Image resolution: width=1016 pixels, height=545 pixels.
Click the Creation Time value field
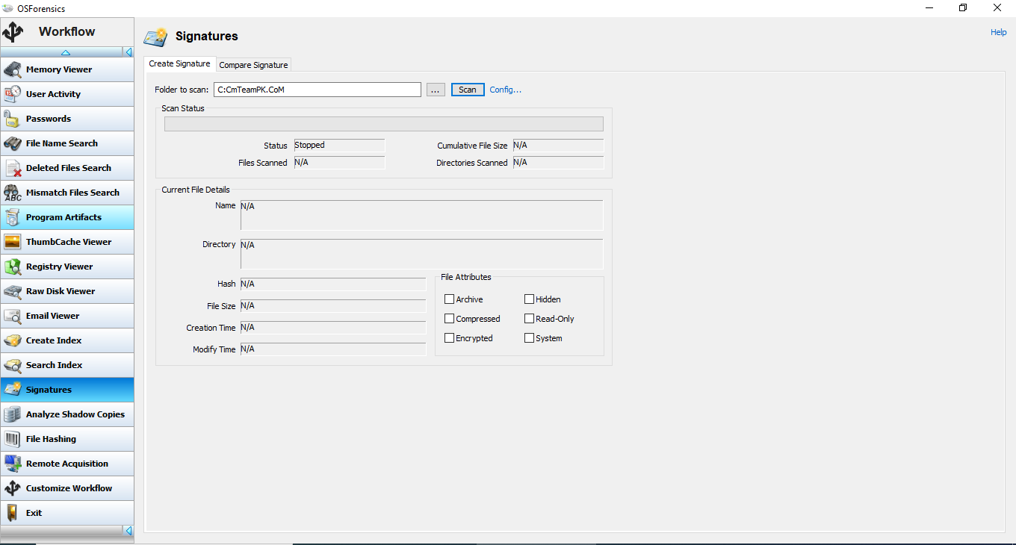click(x=333, y=328)
